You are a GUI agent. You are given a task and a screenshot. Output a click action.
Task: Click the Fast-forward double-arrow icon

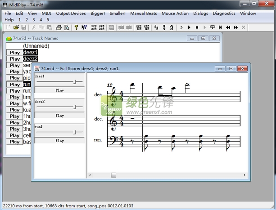(x=235, y=27)
